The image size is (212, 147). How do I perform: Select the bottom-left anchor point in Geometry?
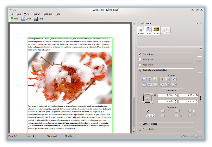tap(143, 102)
